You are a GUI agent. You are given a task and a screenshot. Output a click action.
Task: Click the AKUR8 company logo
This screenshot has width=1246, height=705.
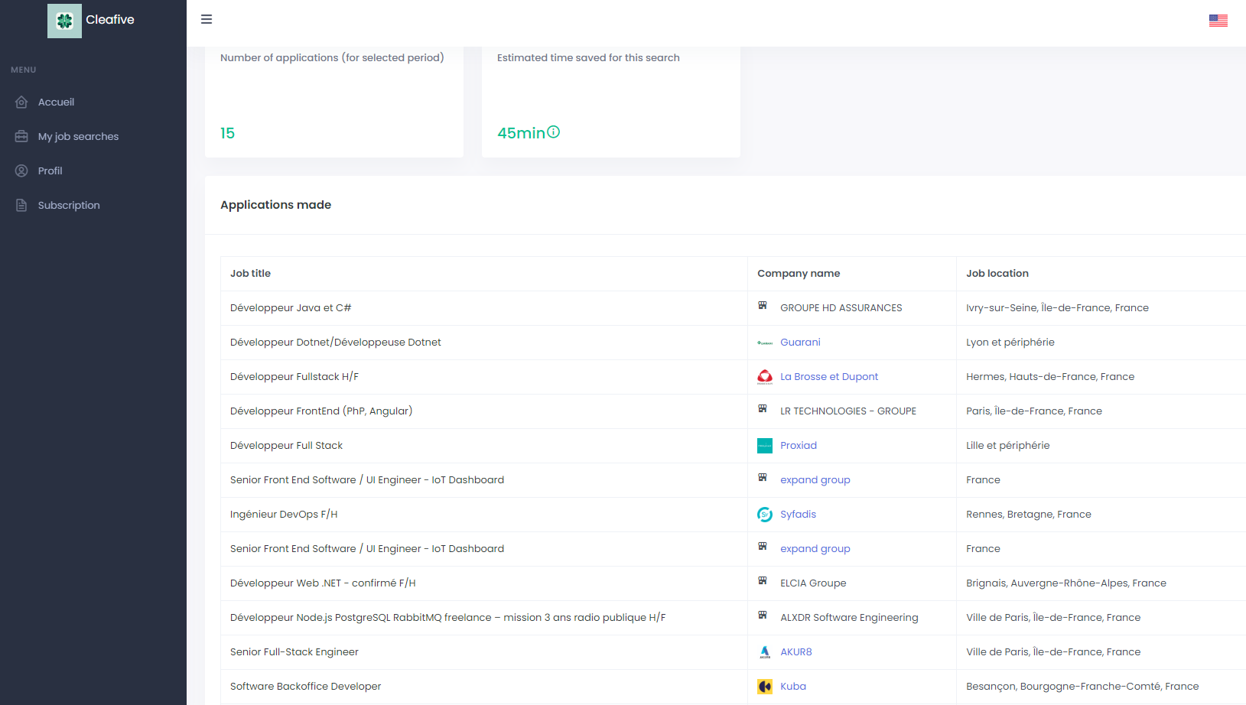(765, 652)
